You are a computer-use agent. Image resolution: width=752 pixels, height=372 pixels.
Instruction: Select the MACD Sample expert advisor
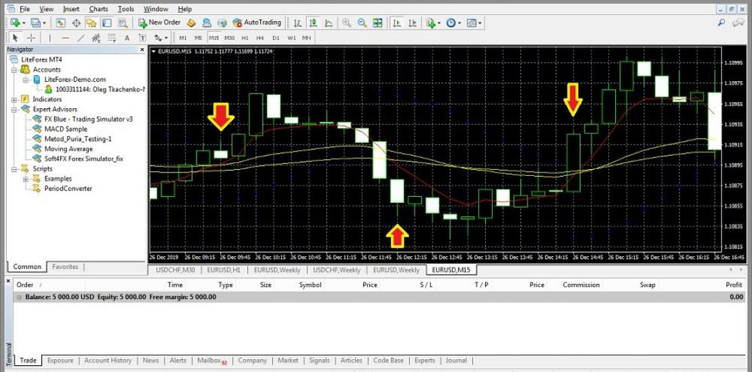click(x=65, y=129)
